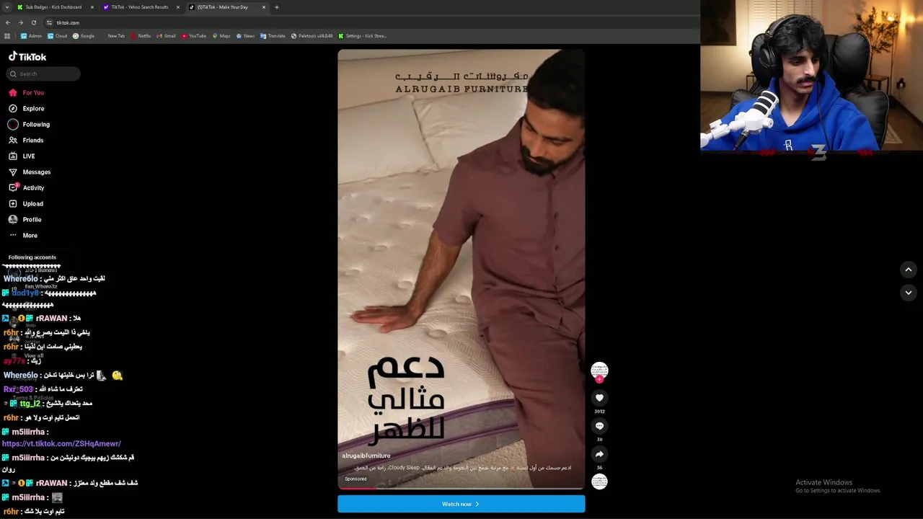Close the Sub Badges Kick Dashboard tab

point(92,7)
